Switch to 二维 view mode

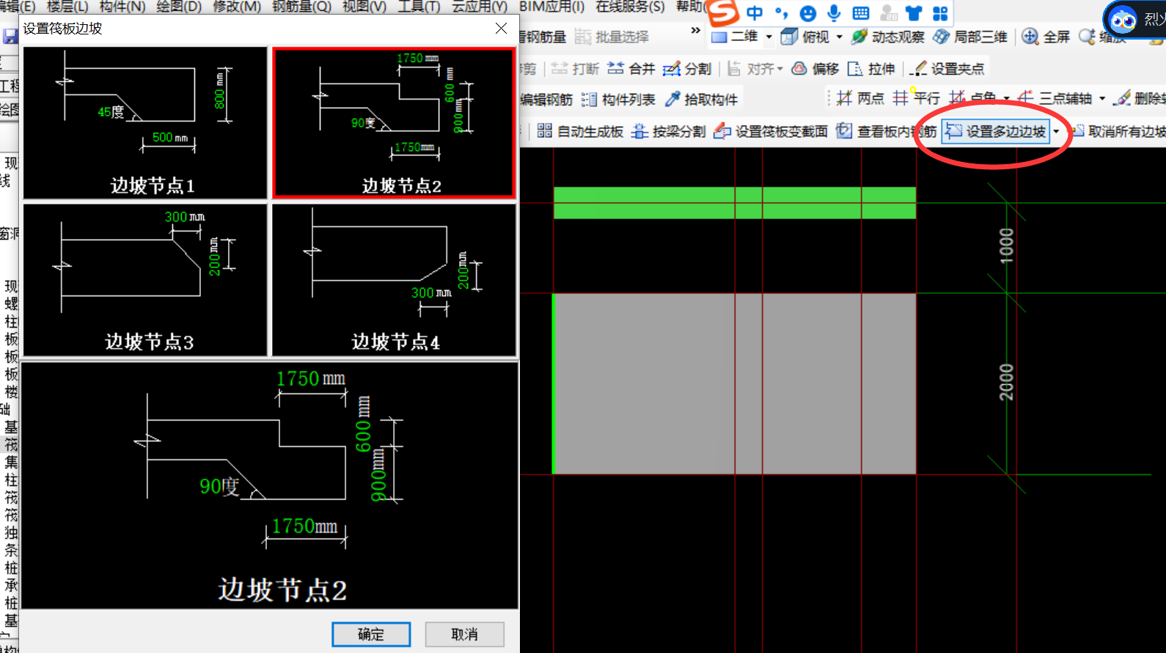(735, 37)
